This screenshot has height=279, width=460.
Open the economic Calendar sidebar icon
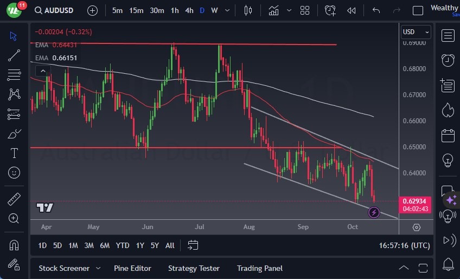pyautogui.click(x=448, y=135)
